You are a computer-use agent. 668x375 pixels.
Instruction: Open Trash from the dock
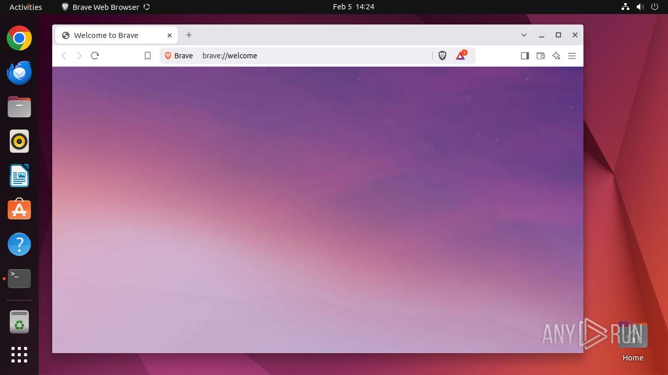point(19,322)
